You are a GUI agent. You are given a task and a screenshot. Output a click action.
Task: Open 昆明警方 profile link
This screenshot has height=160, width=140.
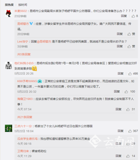(x=23, y=24)
